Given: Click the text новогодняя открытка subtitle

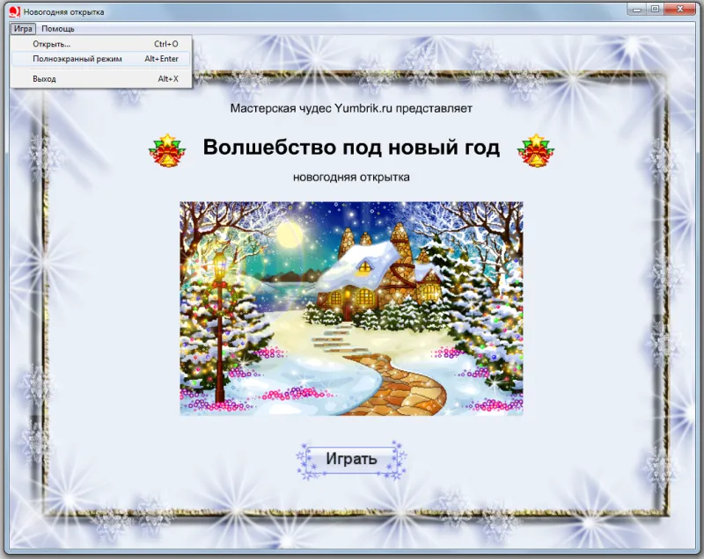Looking at the screenshot, I should coord(351,178).
